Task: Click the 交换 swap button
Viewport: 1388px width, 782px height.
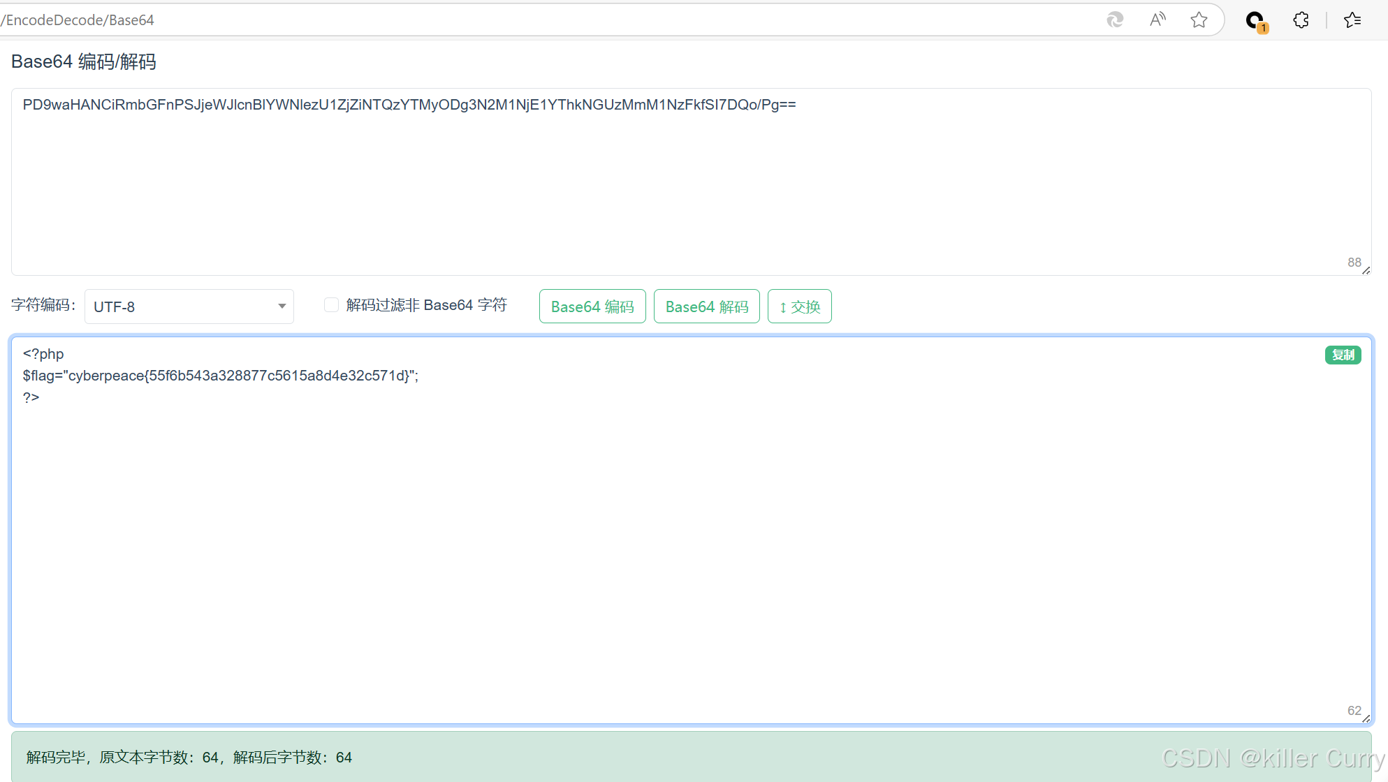Action: pyautogui.click(x=799, y=307)
